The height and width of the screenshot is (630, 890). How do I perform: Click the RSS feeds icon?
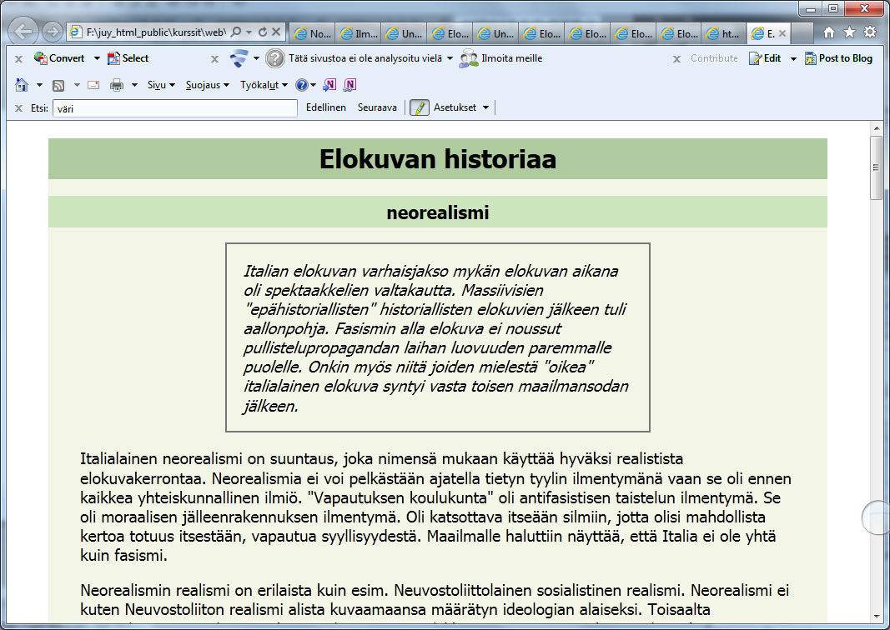coord(58,85)
